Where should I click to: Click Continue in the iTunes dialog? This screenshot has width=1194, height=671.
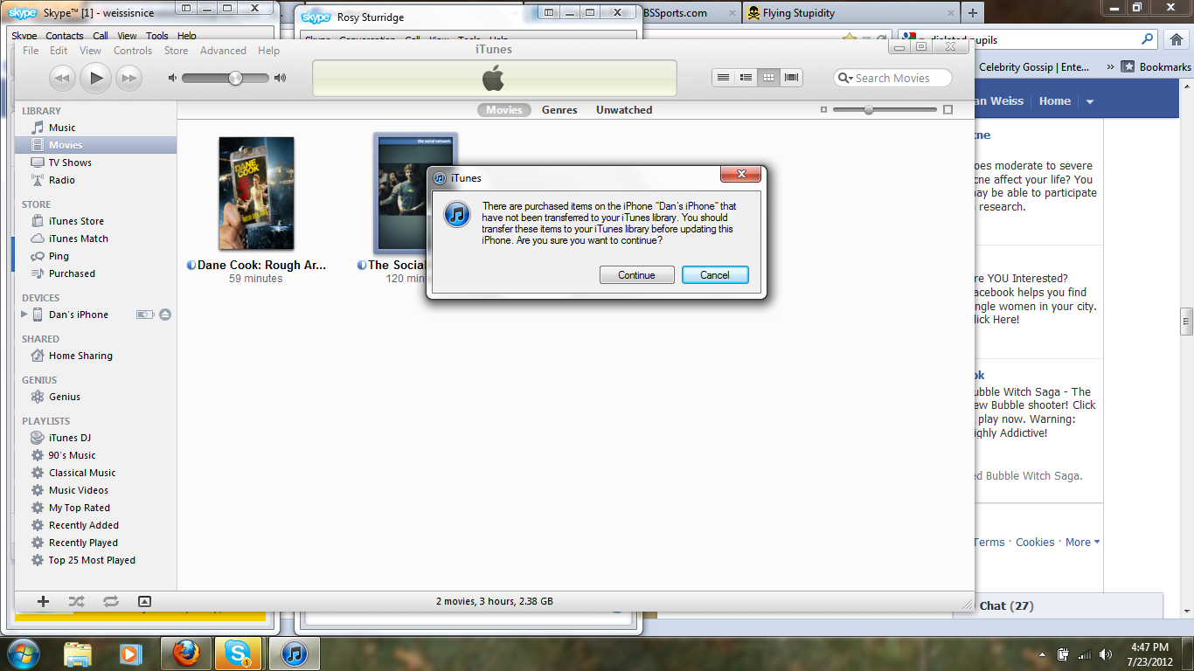[636, 275]
